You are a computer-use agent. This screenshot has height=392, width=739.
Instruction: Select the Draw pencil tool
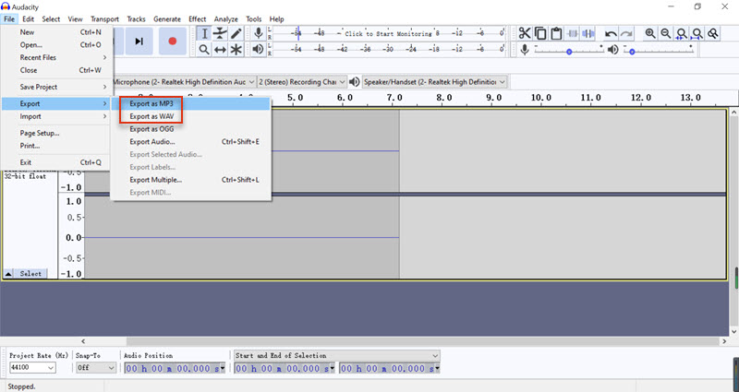pos(236,33)
